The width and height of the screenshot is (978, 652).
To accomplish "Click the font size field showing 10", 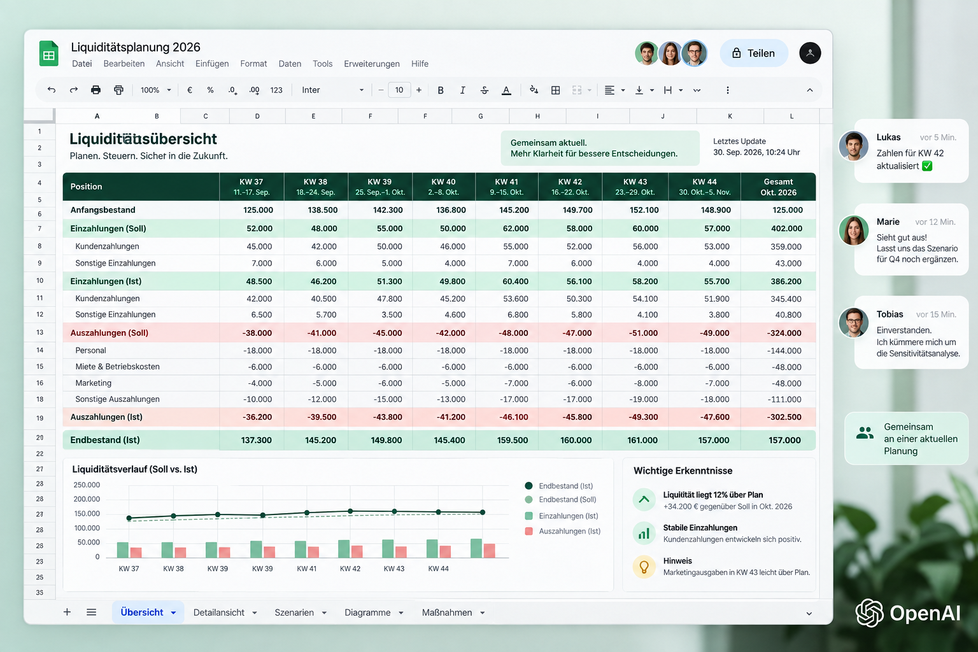I will point(399,90).
